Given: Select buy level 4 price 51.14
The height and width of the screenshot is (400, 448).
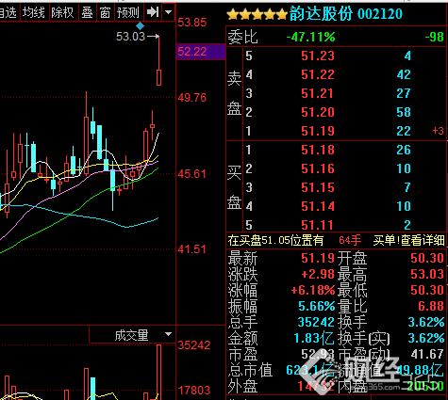Looking at the screenshot, I should [318, 206].
